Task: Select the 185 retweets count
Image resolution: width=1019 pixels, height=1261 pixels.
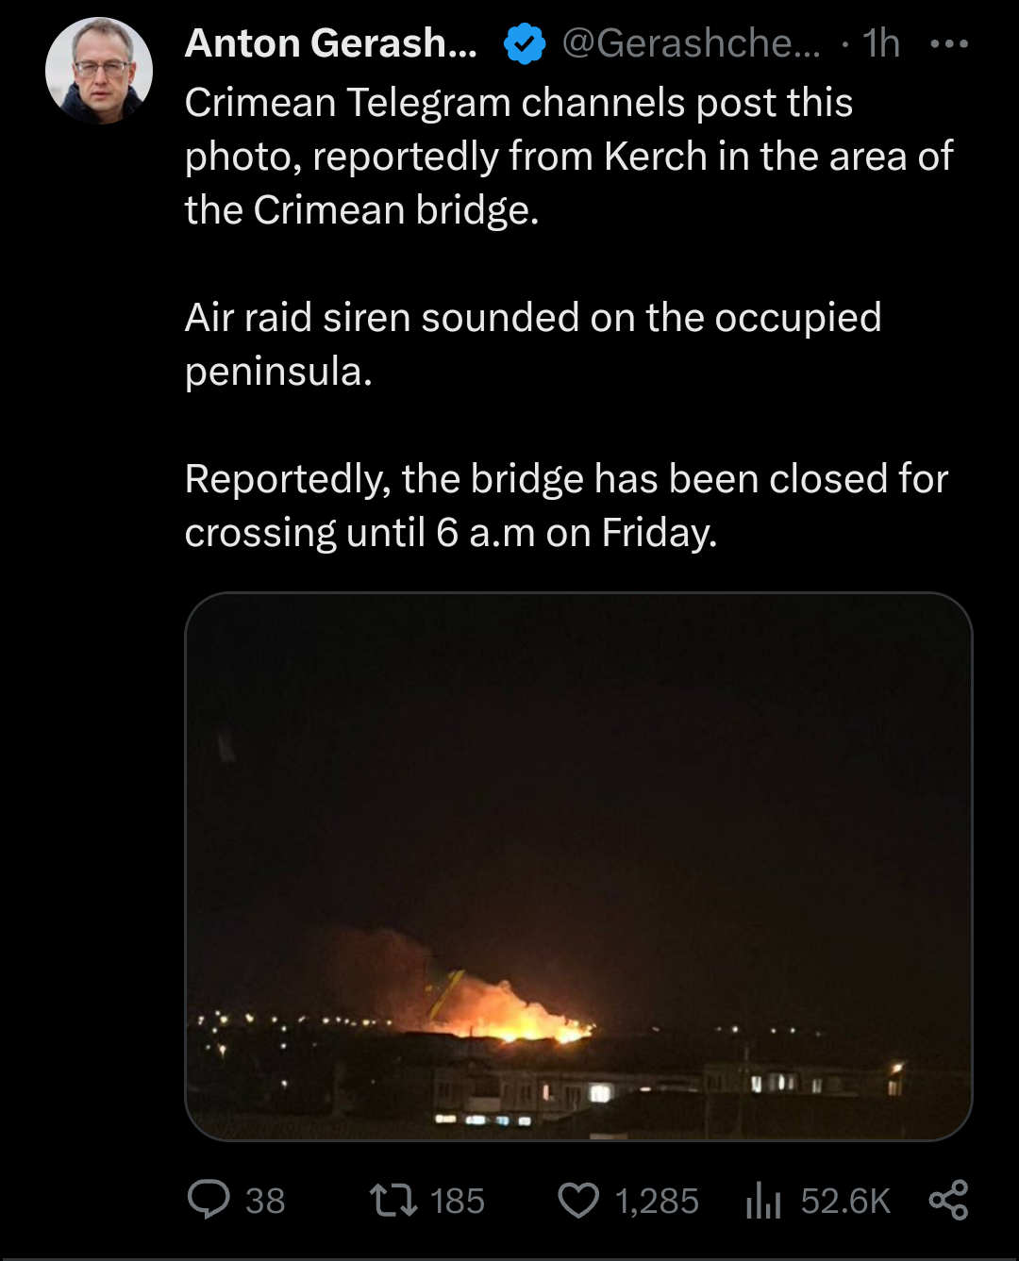Action: 457,1201
